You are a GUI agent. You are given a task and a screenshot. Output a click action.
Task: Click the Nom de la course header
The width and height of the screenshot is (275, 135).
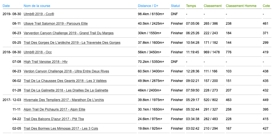pos(37,6)
